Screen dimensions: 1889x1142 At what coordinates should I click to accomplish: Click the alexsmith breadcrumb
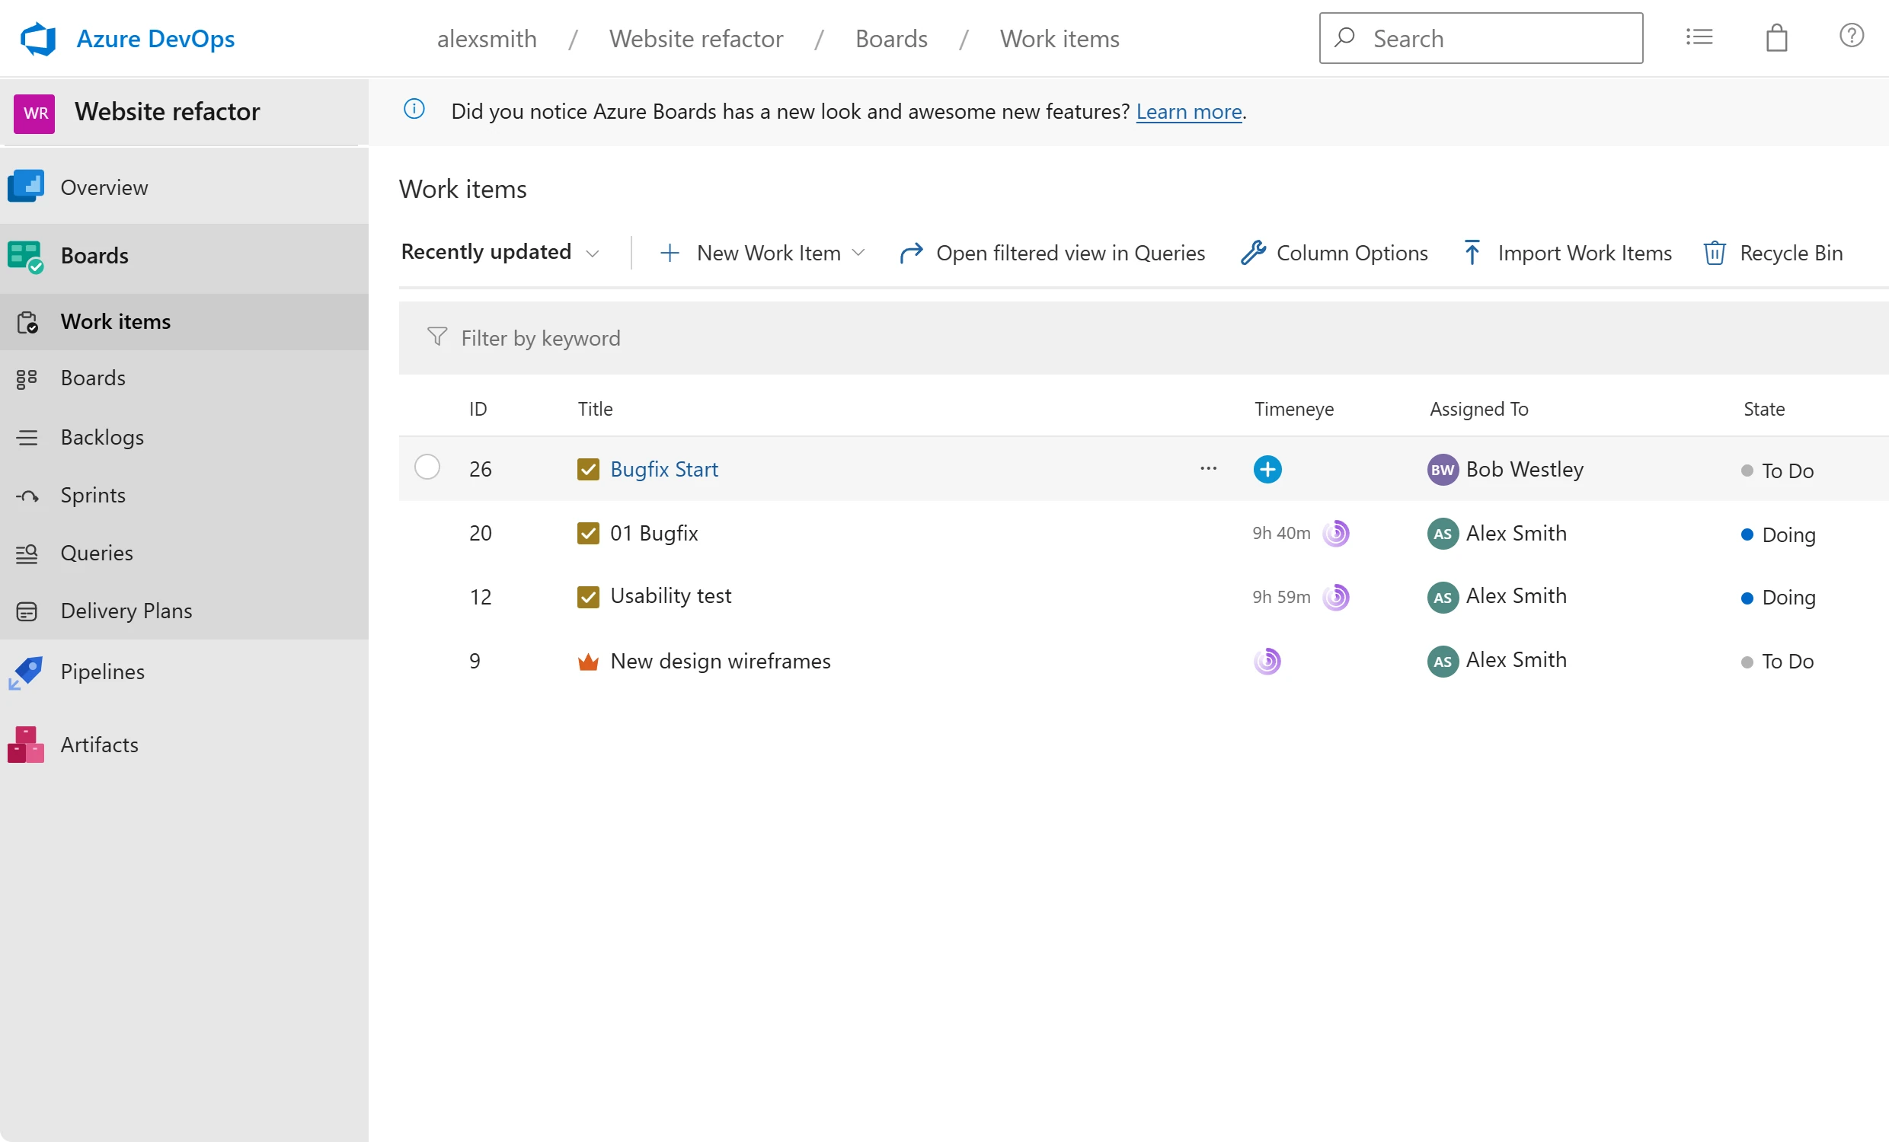487,38
